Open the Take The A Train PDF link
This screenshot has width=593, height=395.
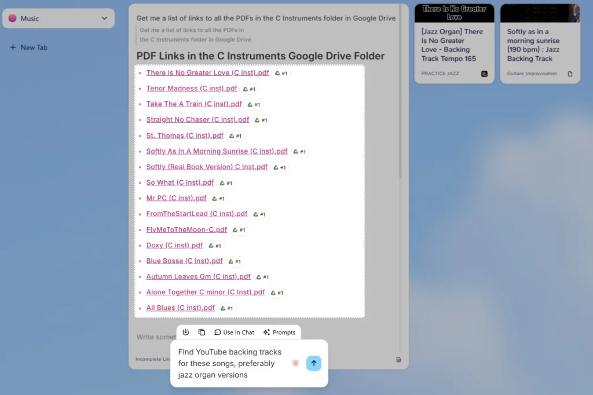pyautogui.click(x=194, y=104)
